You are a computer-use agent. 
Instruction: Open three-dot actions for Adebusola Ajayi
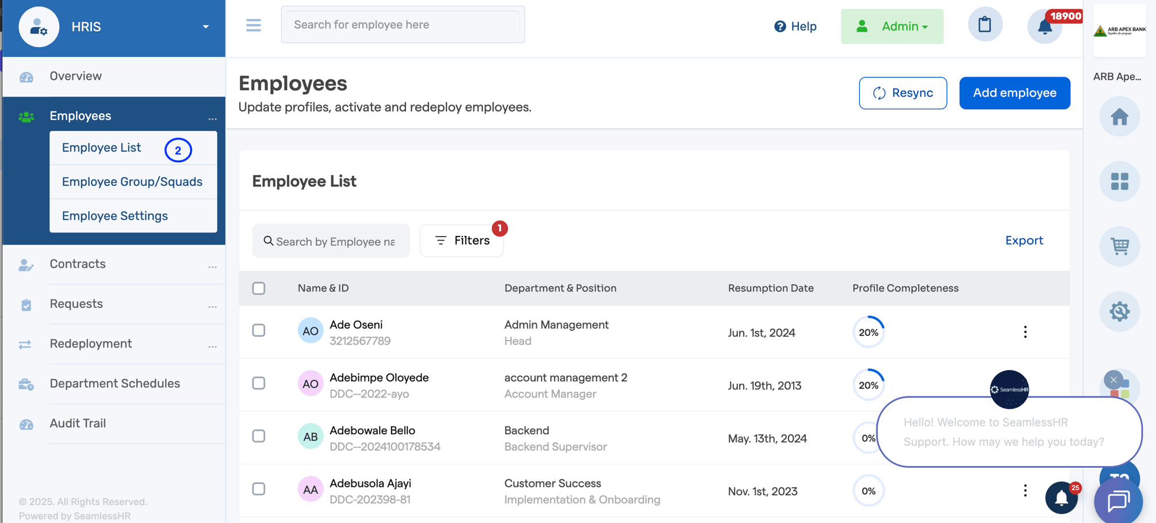pos(1025,491)
